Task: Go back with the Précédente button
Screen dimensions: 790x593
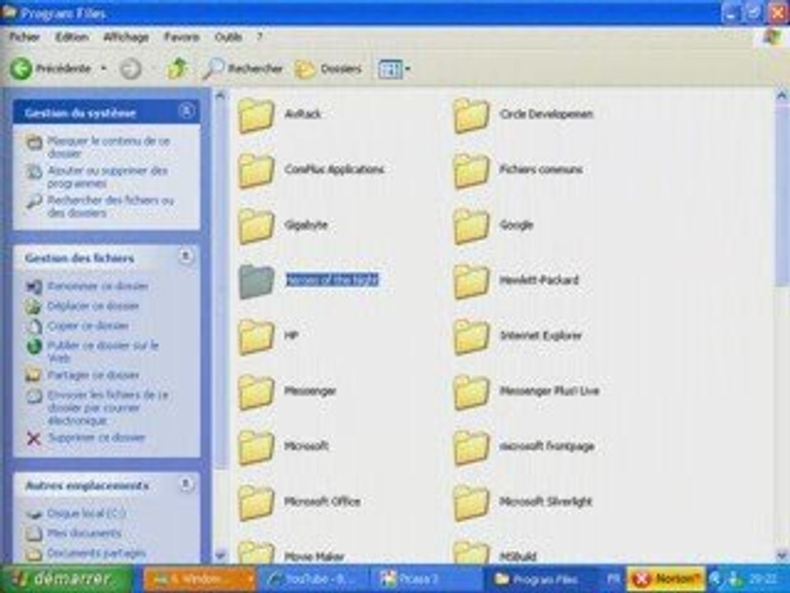Action: (50, 68)
